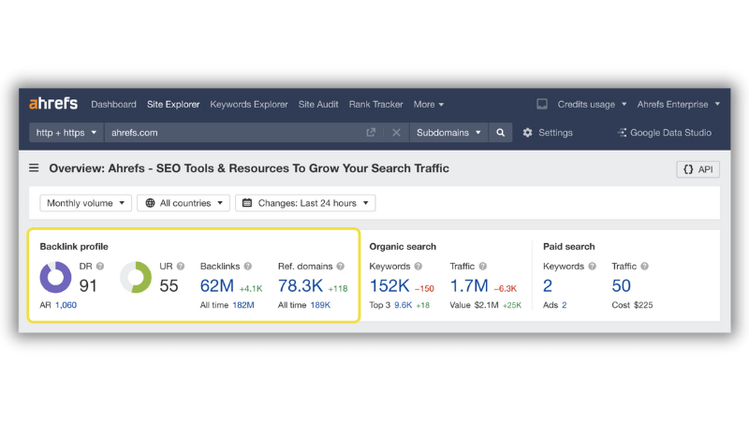Click the Backlink profile heading
The image size is (749, 421).
[74, 246]
